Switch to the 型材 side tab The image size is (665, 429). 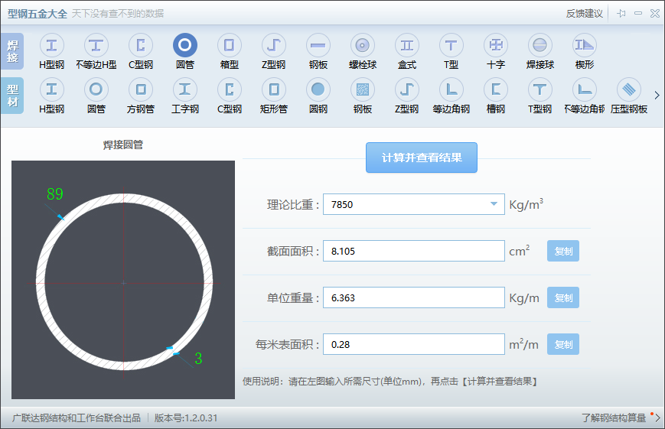coord(12,96)
